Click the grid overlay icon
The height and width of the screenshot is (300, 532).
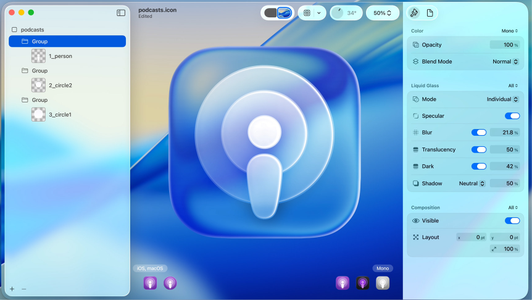pyautogui.click(x=307, y=13)
